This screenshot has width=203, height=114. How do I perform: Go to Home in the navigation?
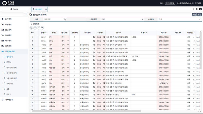pyautogui.click(x=14, y=9)
